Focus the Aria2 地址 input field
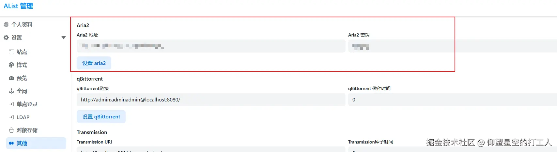557x152 pixels. (x=211, y=46)
